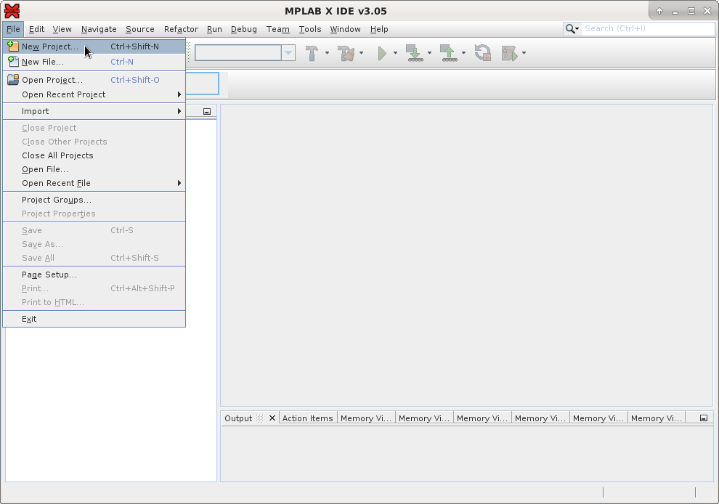This screenshot has width=719, height=504.
Task: Open the Tools menu
Action: (309, 29)
